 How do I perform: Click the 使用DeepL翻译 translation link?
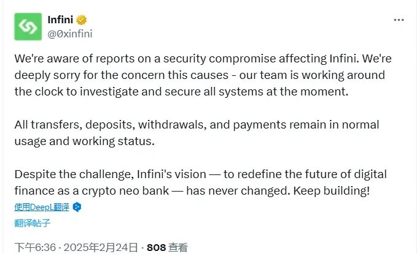[x=42, y=207]
